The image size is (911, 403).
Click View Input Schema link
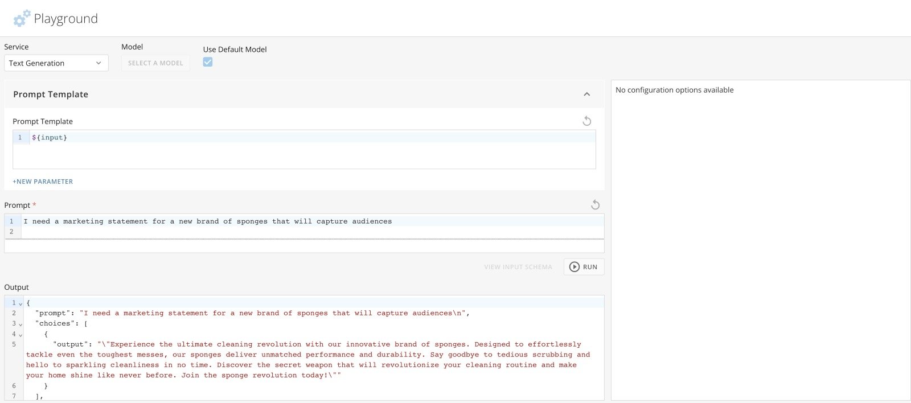click(x=518, y=266)
